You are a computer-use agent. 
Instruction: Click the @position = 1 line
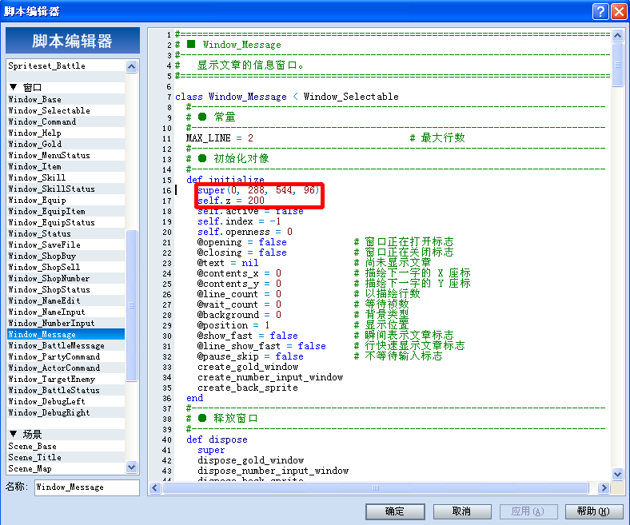pos(233,325)
